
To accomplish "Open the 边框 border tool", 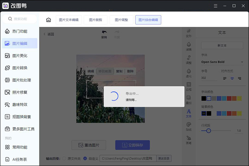I will (189, 86).
